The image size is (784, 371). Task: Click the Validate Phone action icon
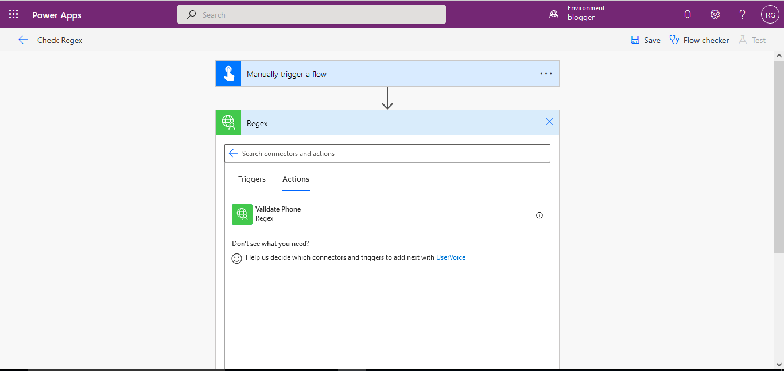pyautogui.click(x=242, y=214)
